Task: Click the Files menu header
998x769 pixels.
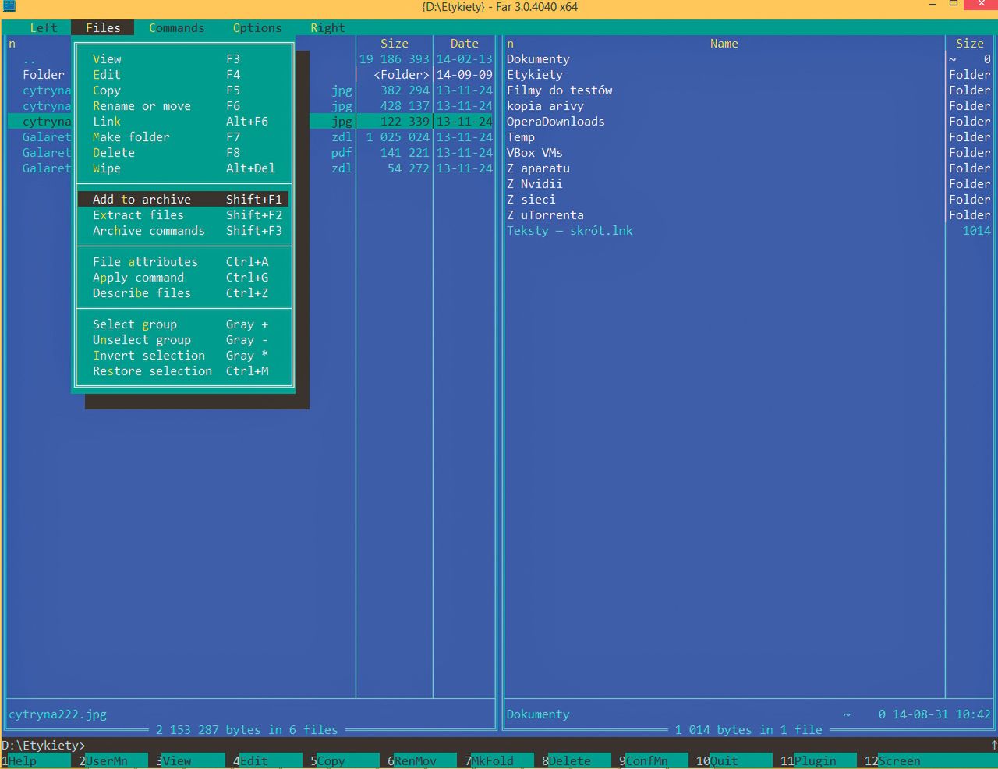Action: coord(103,27)
